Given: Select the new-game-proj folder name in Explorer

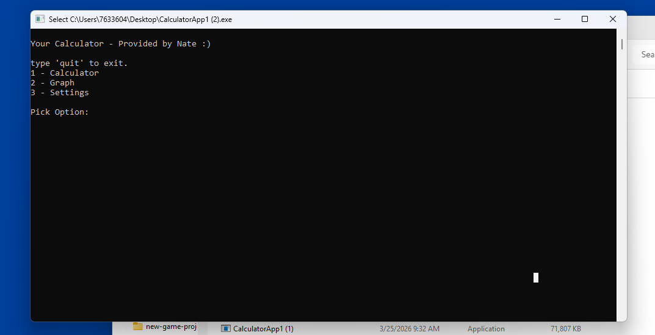Looking at the screenshot, I should (x=172, y=326).
